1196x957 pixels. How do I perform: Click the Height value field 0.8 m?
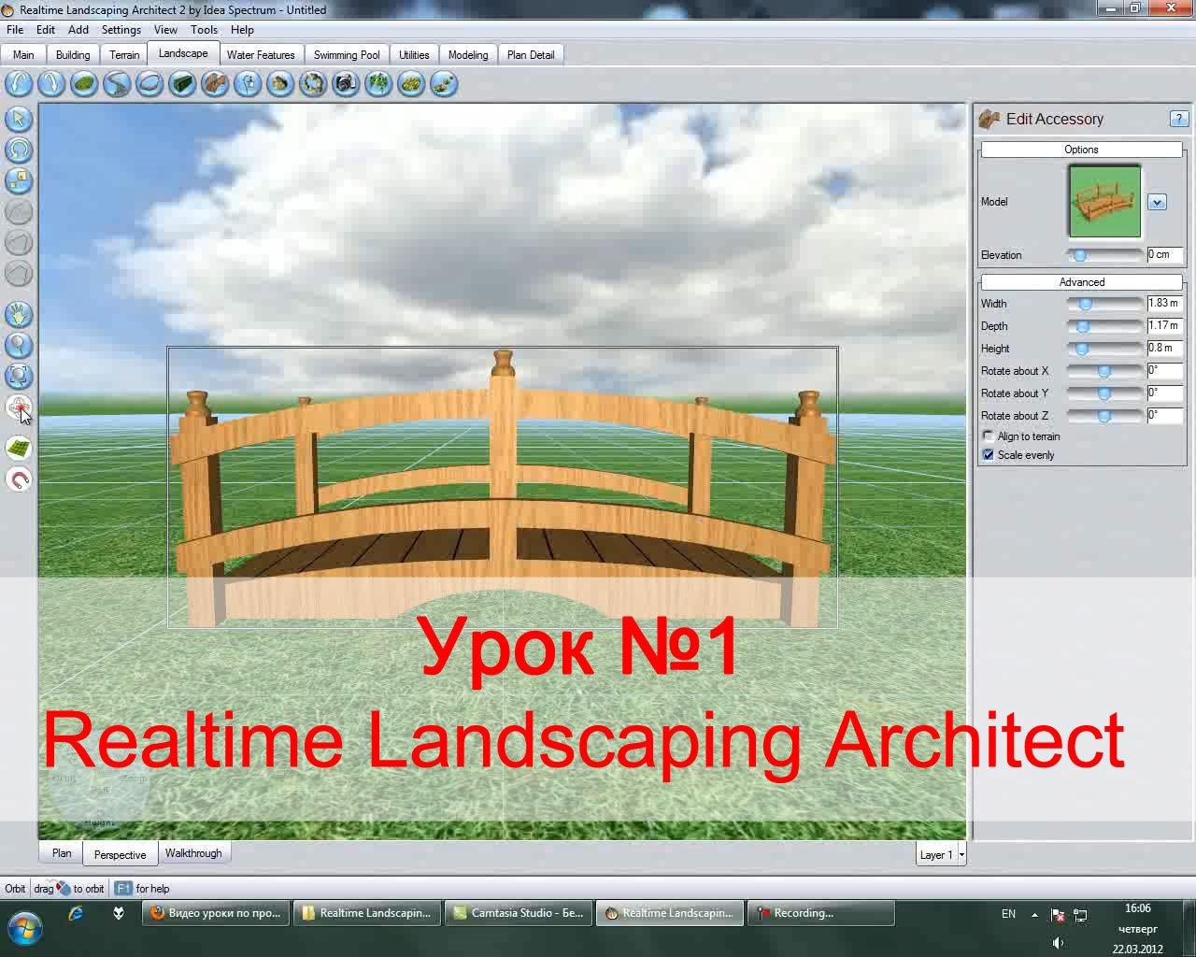click(1165, 349)
